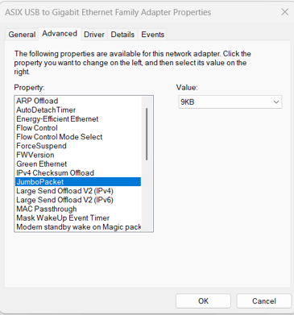Select Modern standby wake on Magic packet
The height and width of the screenshot is (315, 294).
pyautogui.click(x=78, y=227)
